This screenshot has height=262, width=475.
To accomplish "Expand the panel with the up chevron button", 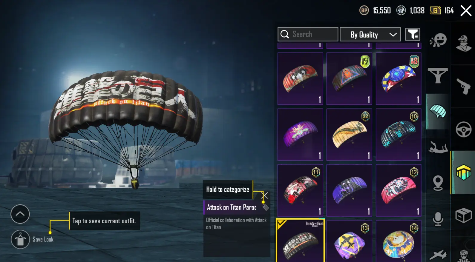I will click(20, 214).
